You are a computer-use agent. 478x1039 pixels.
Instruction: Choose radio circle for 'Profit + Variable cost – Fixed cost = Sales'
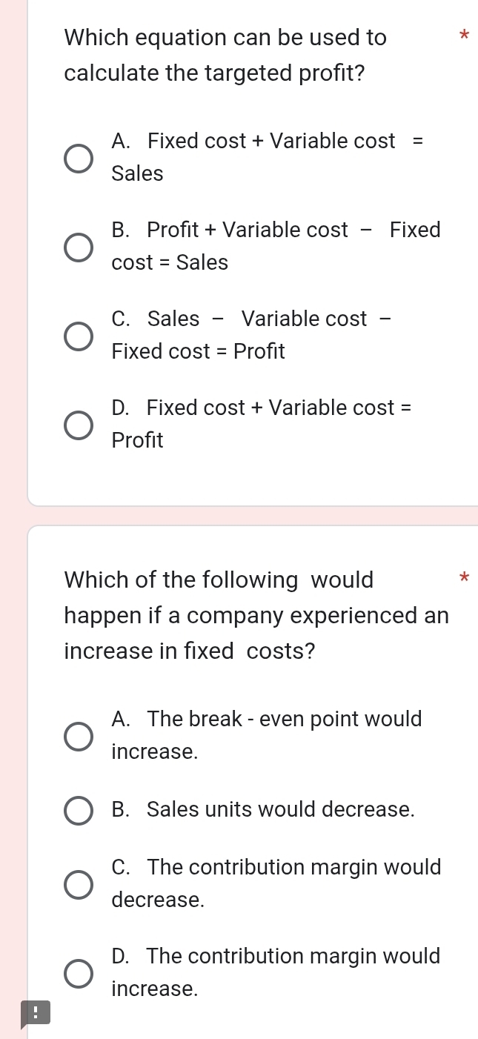point(79,246)
